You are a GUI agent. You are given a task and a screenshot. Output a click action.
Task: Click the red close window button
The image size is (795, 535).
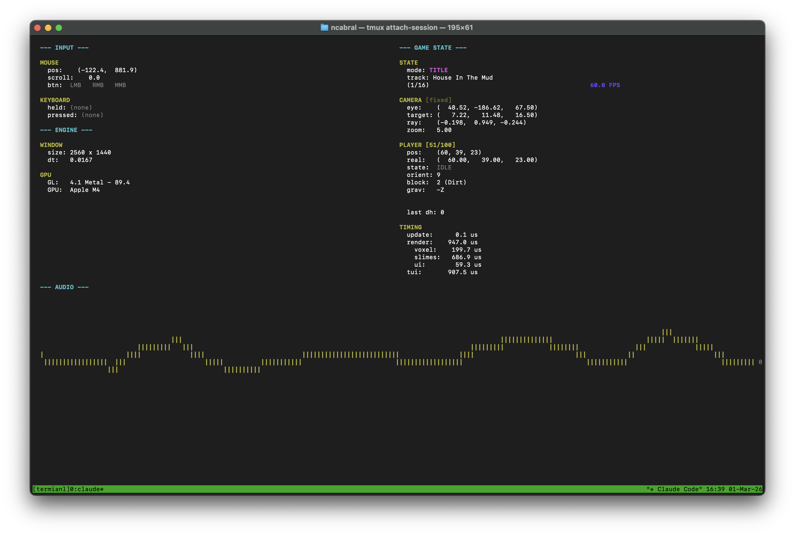click(x=37, y=28)
